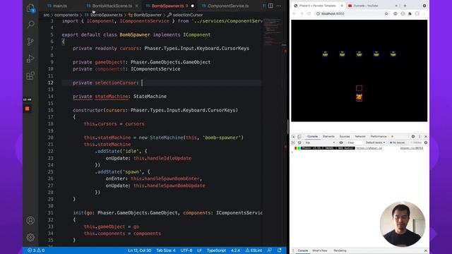
Task: Click the code minimap overview
Action: click(x=272, y=32)
